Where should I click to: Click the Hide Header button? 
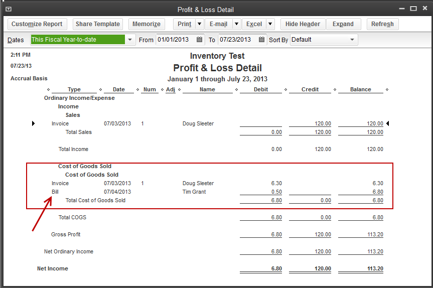tap(303, 24)
